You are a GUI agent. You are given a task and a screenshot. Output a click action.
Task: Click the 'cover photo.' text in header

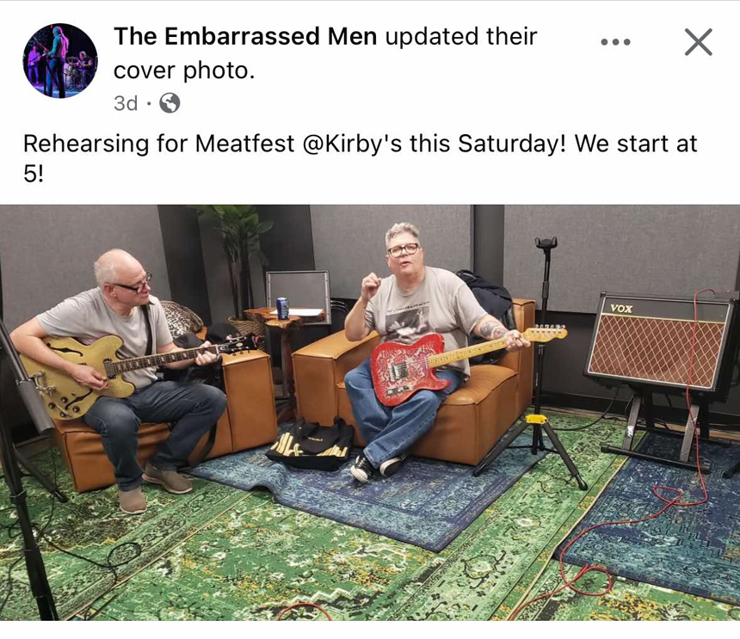pyautogui.click(x=184, y=71)
